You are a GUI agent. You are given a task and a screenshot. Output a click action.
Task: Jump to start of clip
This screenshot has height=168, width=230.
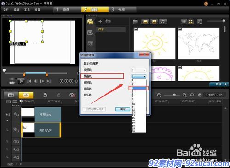pos(29,81)
